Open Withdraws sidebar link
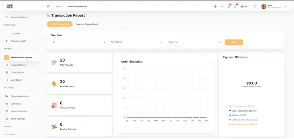The height and width of the screenshot is (139, 294). 16,104
